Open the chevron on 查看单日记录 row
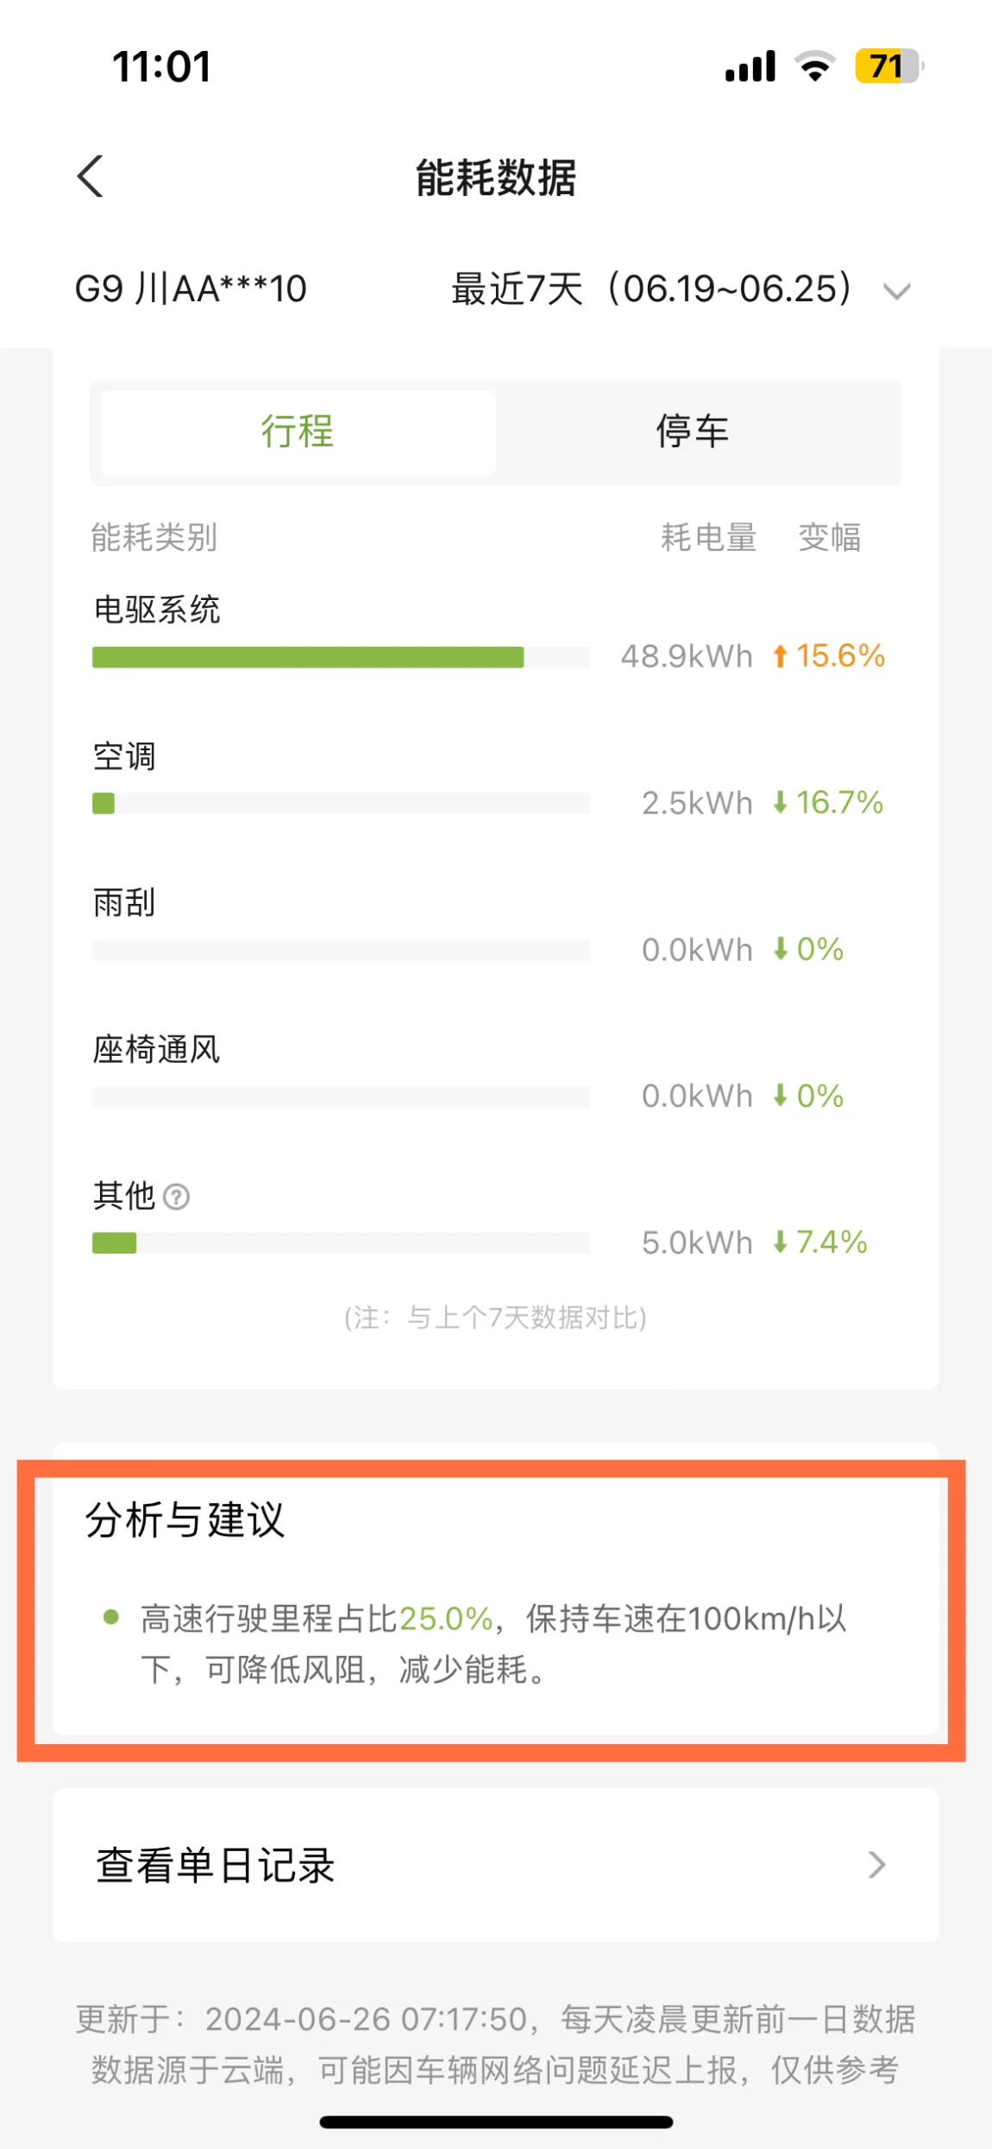992x2149 pixels. coord(876,1865)
